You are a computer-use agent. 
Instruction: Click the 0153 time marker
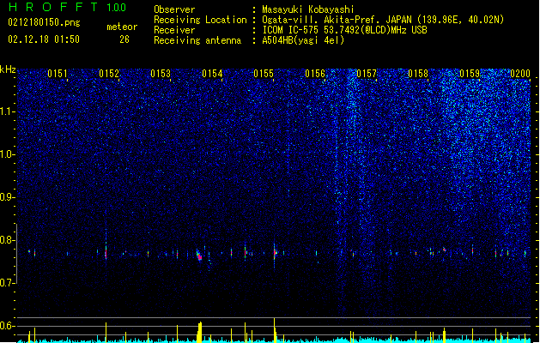pos(161,74)
